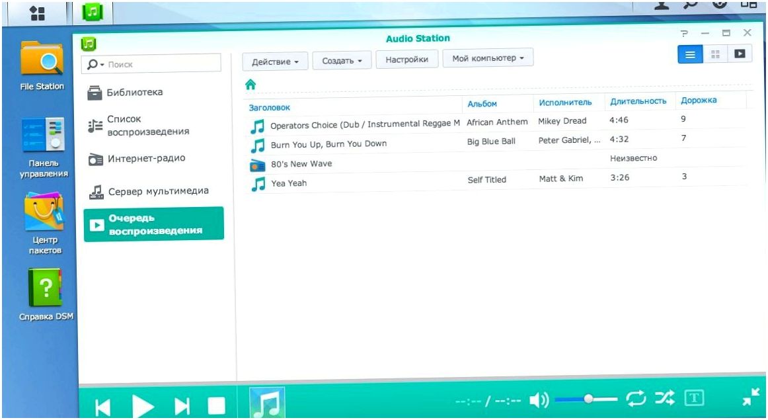
Task: Open Центр пакетов desktop icon
Action: 44,223
